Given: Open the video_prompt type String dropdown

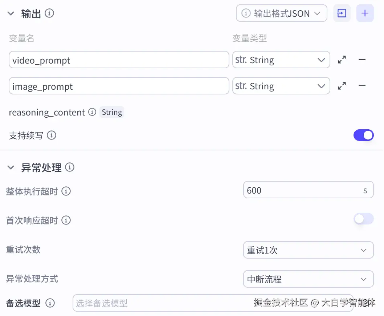Looking at the screenshot, I should click(281, 60).
